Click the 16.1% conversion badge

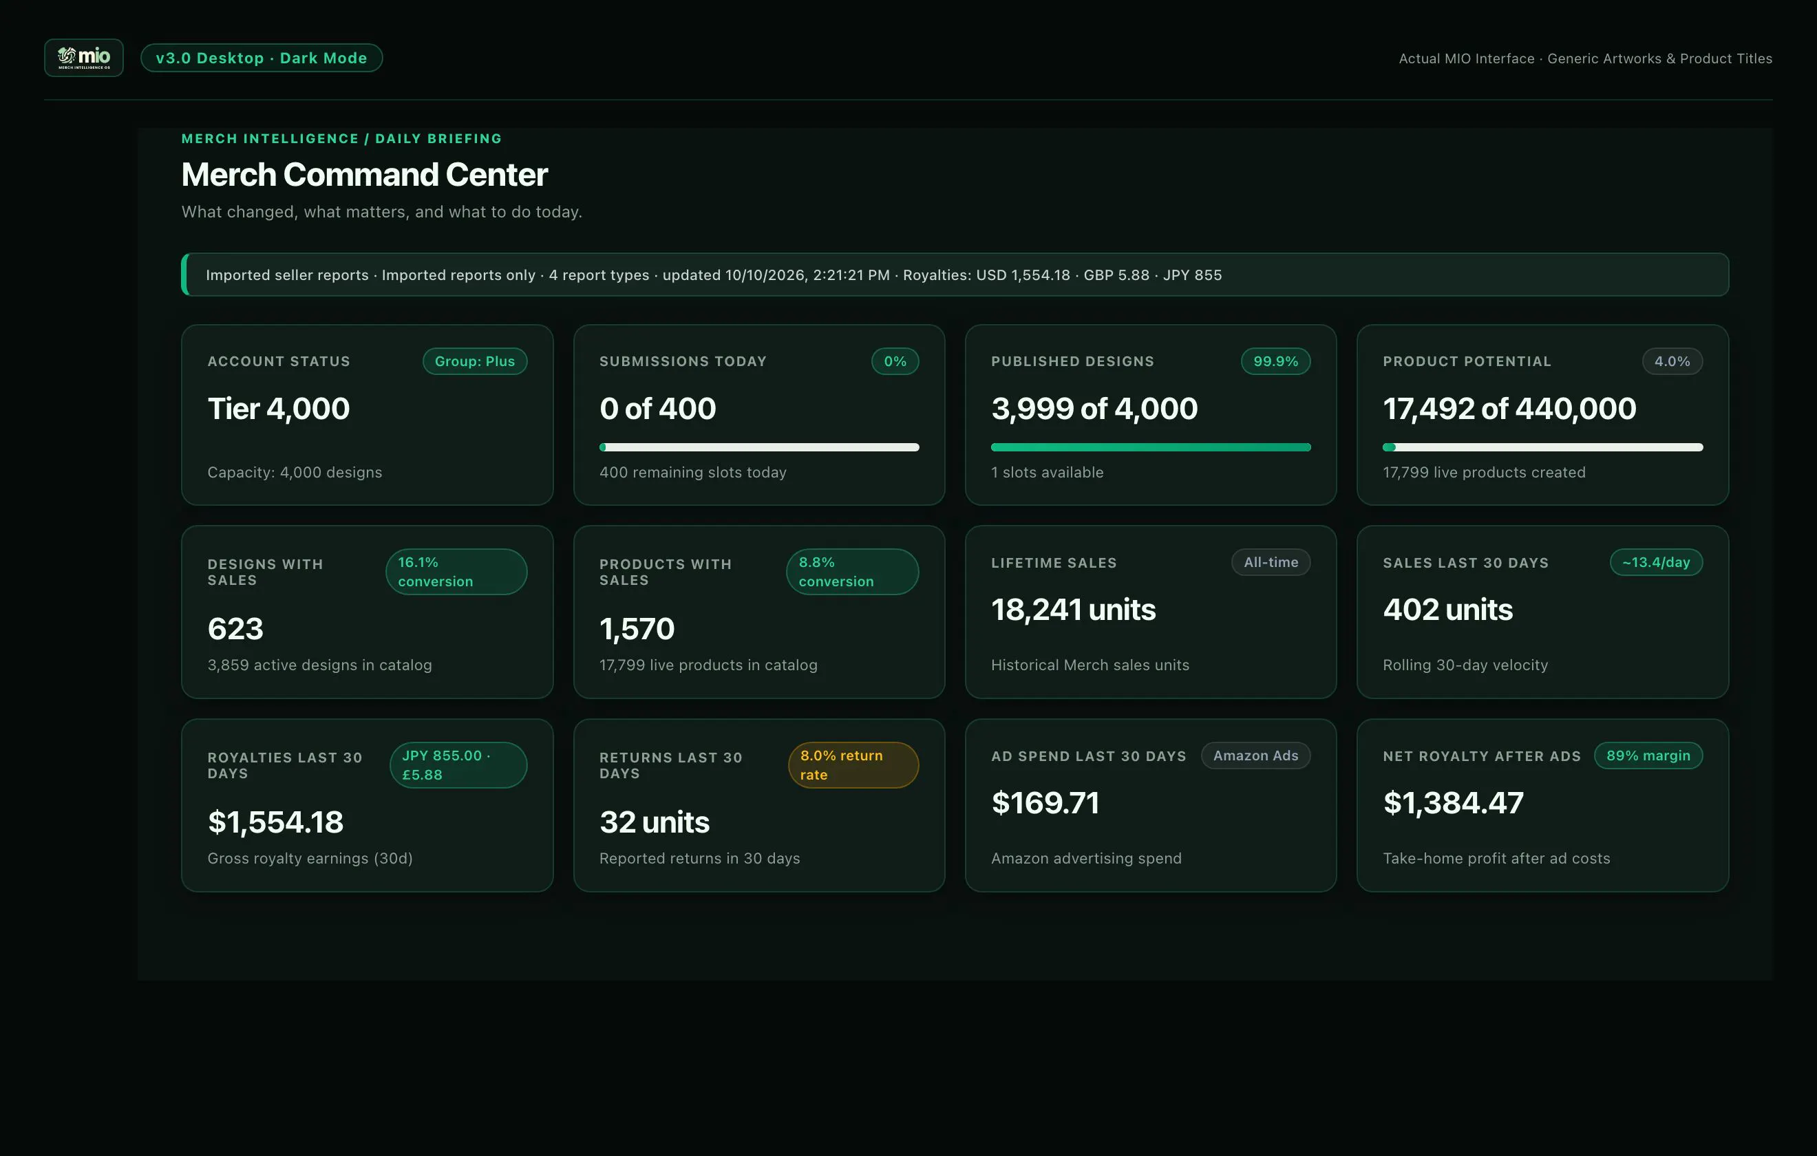tap(456, 572)
